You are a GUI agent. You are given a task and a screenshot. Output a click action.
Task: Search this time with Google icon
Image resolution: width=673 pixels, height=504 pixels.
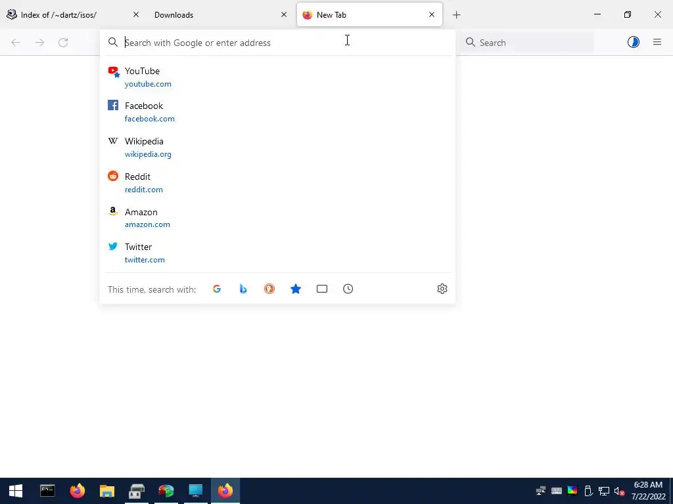[217, 289]
